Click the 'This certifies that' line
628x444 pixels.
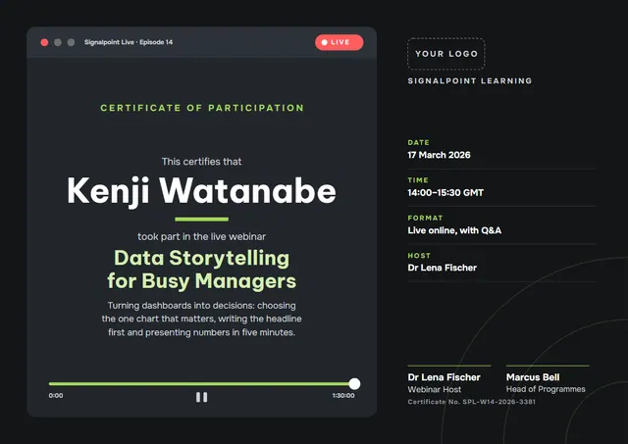pos(201,162)
